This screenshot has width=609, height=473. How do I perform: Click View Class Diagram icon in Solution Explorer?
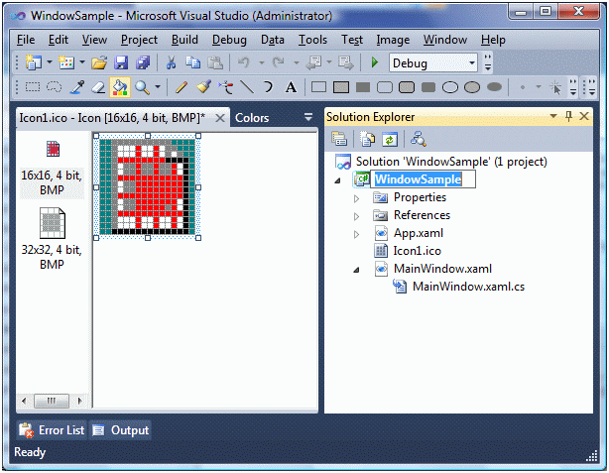(x=419, y=139)
